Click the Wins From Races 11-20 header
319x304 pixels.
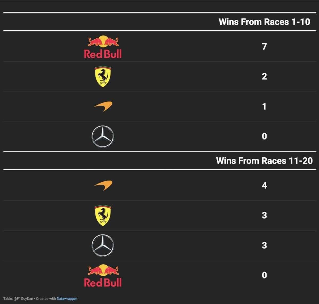(265, 161)
